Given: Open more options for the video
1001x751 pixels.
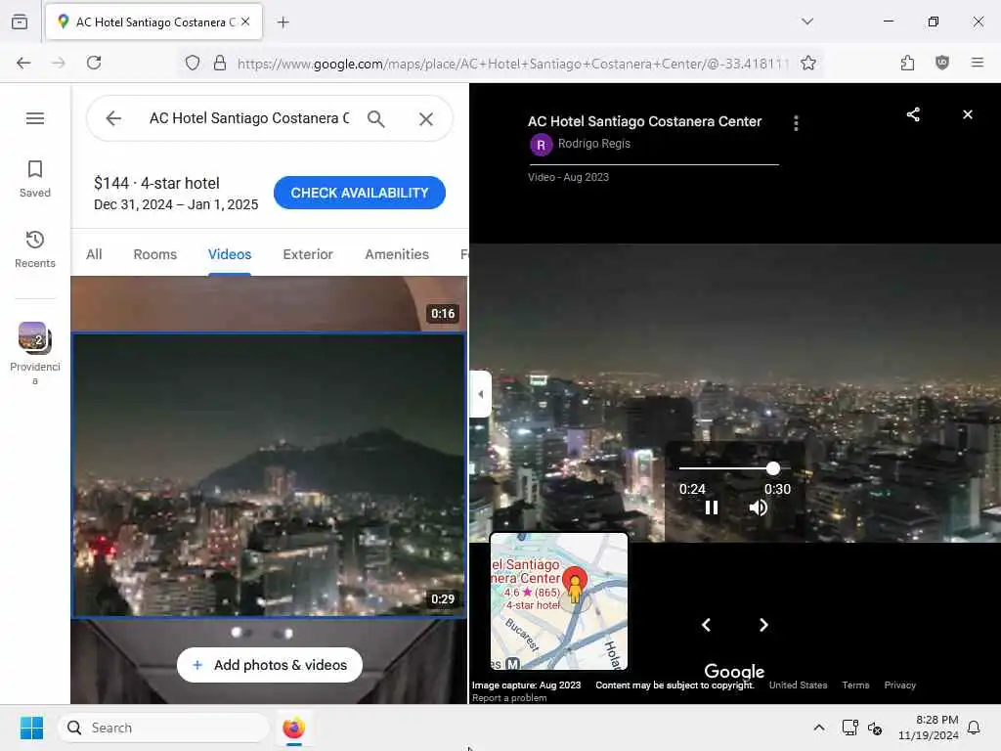Looking at the screenshot, I should pyautogui.click(x=796, y=122).
